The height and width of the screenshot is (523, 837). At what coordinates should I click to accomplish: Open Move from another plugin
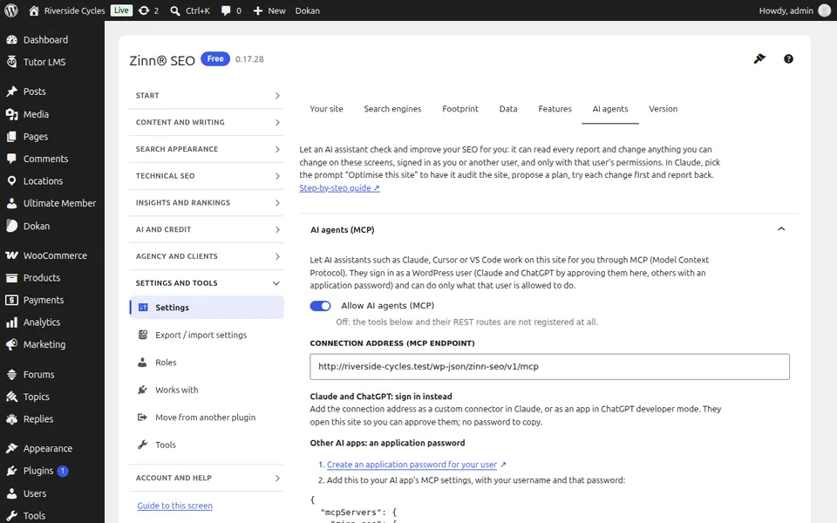coord(207,418)
